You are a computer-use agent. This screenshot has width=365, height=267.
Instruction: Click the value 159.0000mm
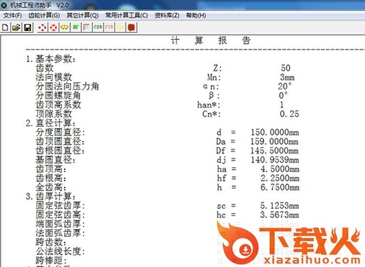[275, 141]
